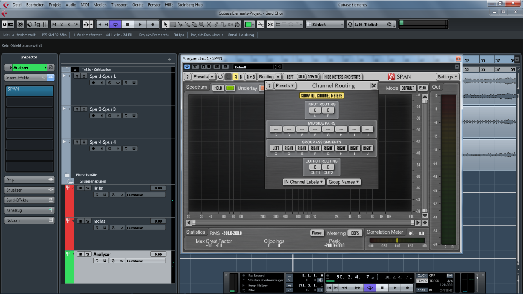Select the Zoom magnifier tool
Screen dimensions: 523x294
(x=202, y=24)
